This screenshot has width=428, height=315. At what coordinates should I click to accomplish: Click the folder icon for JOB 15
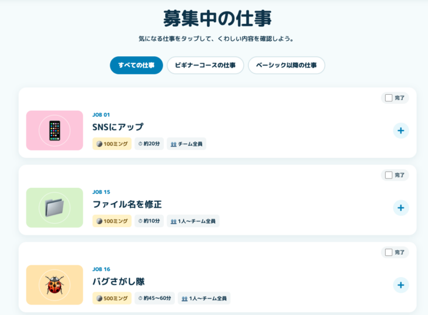pyautogui.click(x=55, y=208)
